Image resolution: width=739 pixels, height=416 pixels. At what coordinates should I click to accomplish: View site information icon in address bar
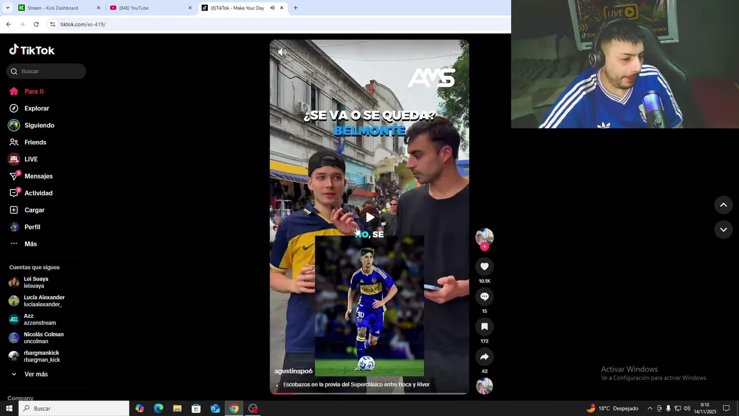coord(53,24)
